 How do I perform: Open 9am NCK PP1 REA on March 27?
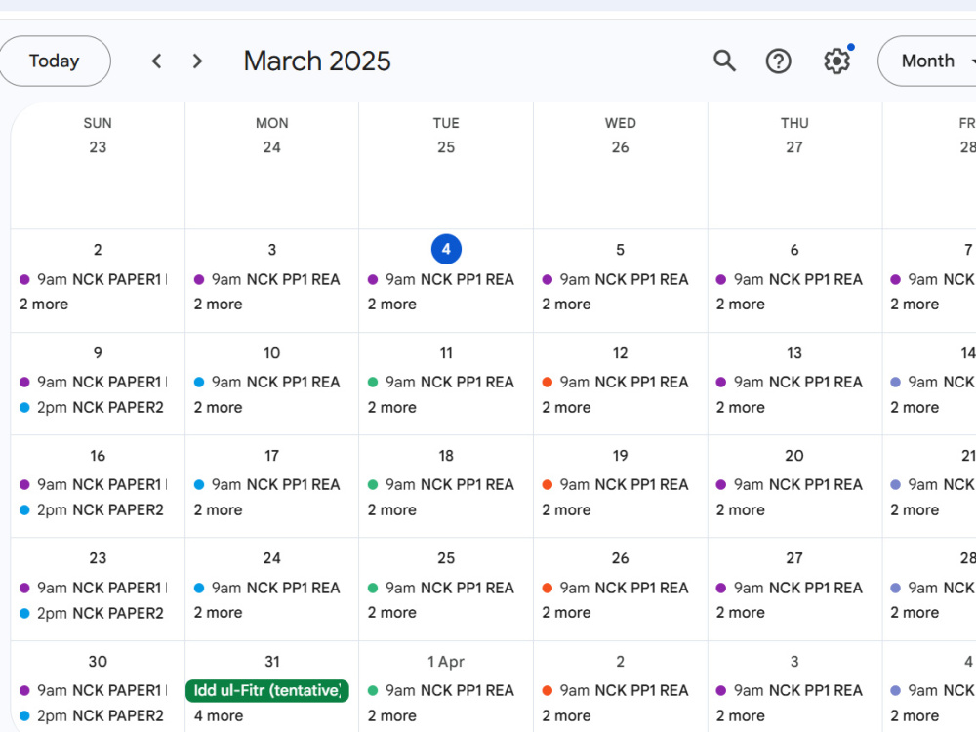point(791,589)
